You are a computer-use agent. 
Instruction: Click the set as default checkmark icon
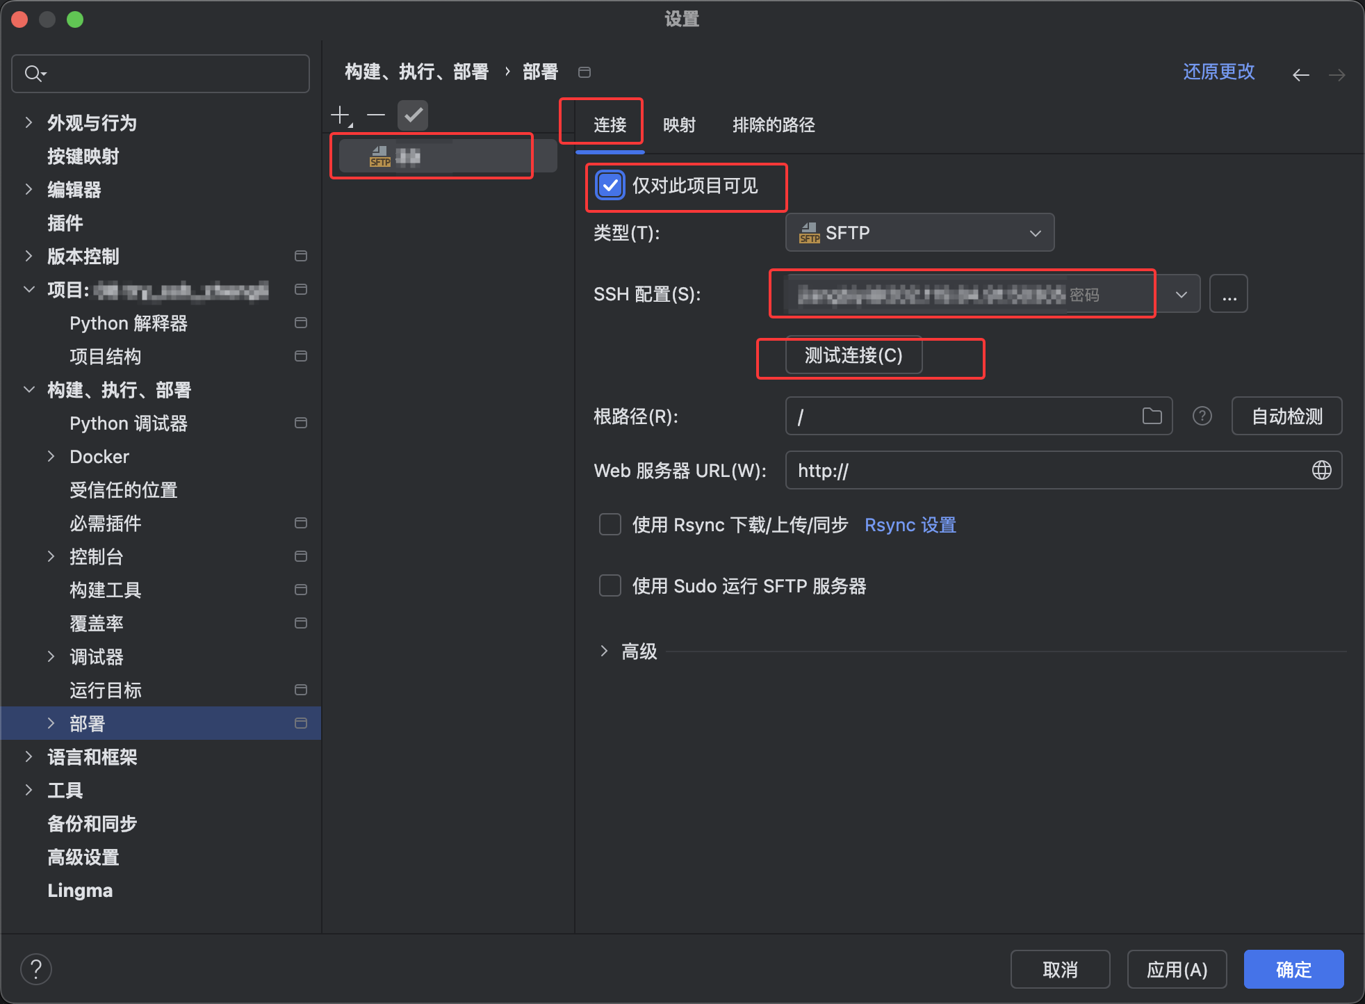click(413, 115)
